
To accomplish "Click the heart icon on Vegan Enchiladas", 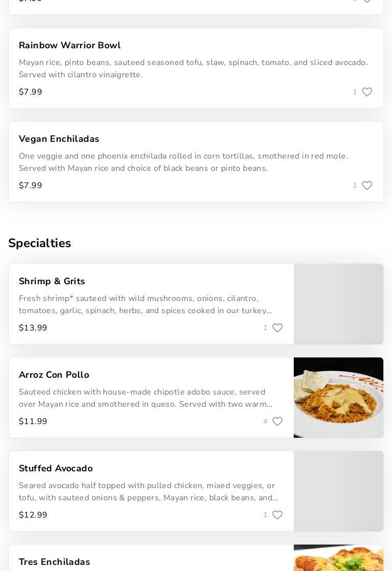I will point(367,186).
